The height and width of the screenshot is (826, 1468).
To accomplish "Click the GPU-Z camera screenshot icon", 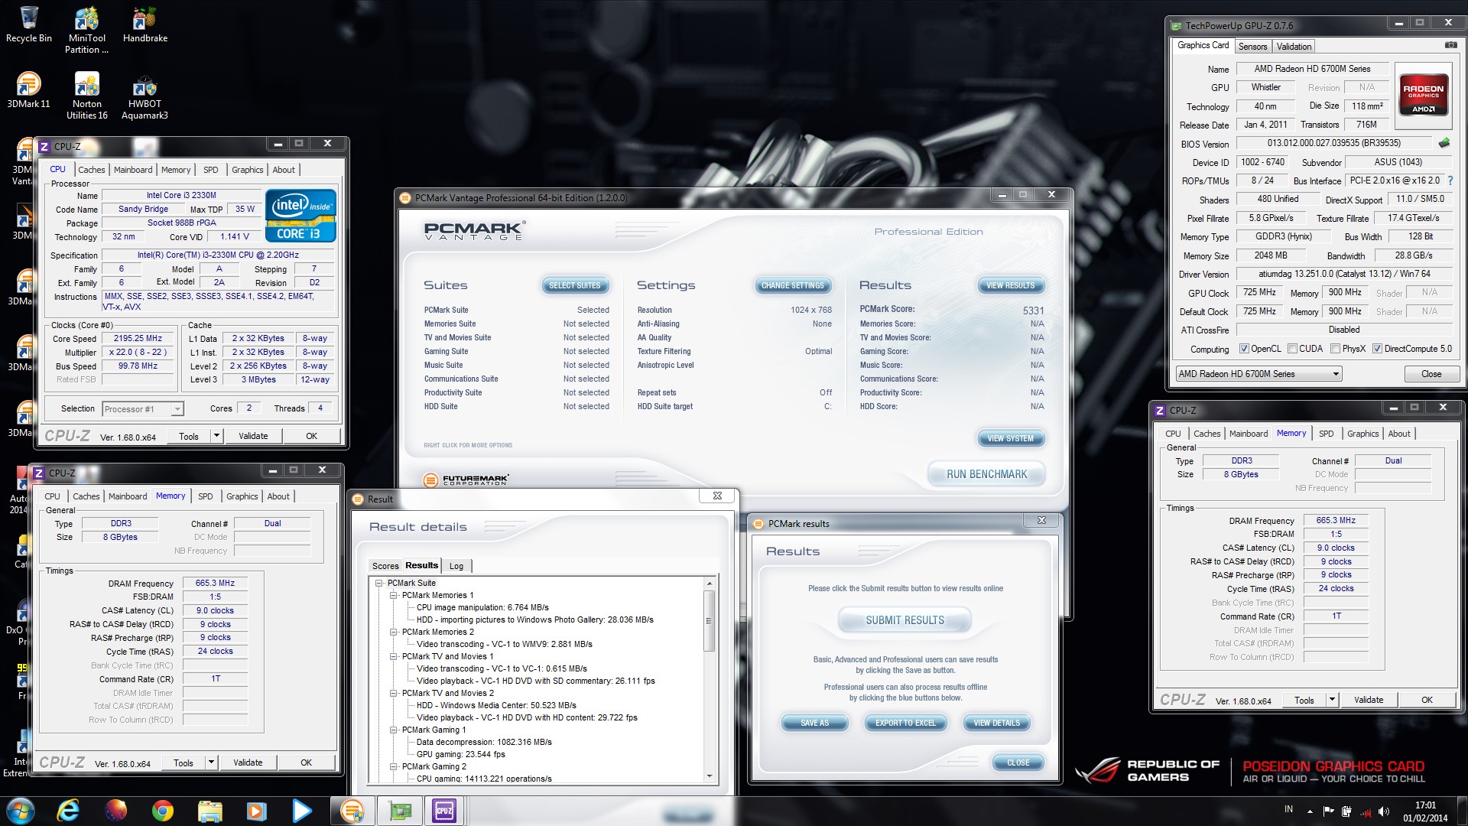I will [x=1450, y=45].
